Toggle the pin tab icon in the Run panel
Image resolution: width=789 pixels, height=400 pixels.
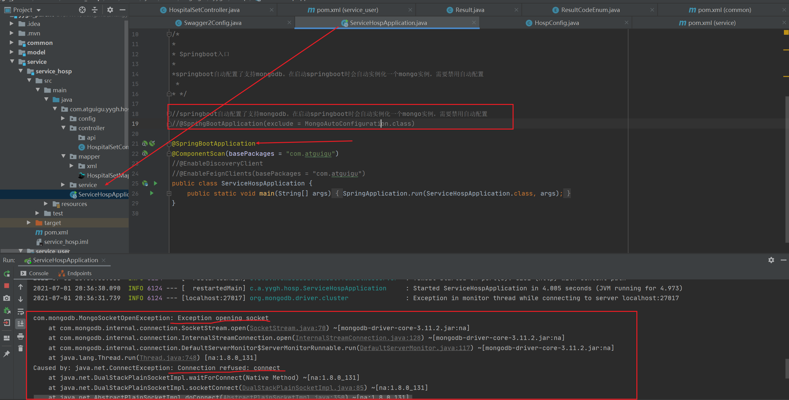click(x=6, y=354)
